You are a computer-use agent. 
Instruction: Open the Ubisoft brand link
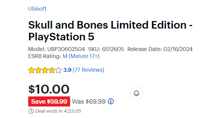pos(37,9)
